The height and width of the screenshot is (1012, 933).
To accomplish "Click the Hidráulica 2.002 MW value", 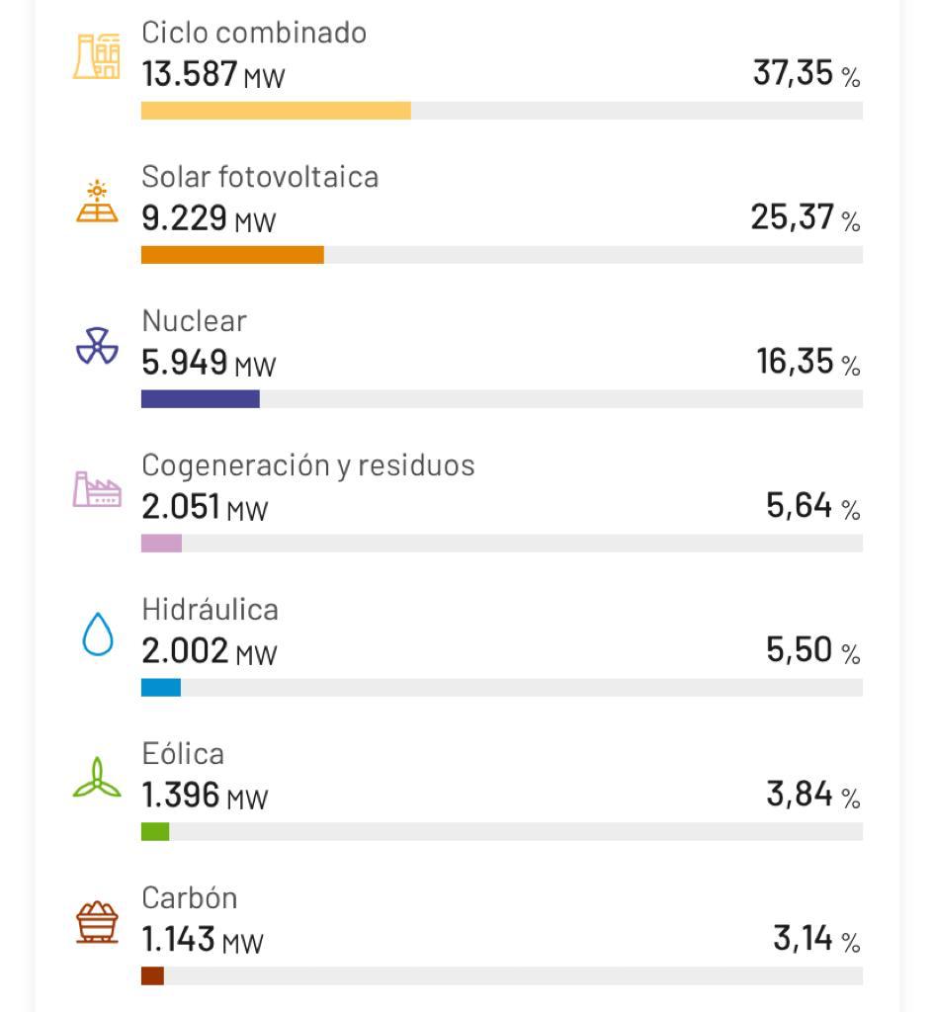I will pos(209,651).
